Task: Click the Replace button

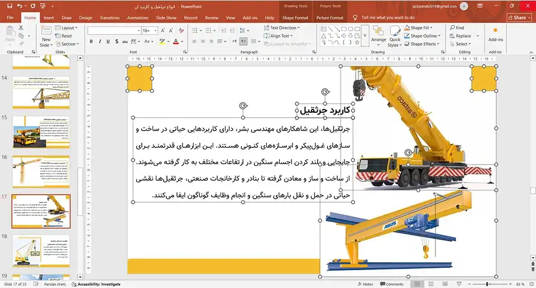Action: coord(461,36)
